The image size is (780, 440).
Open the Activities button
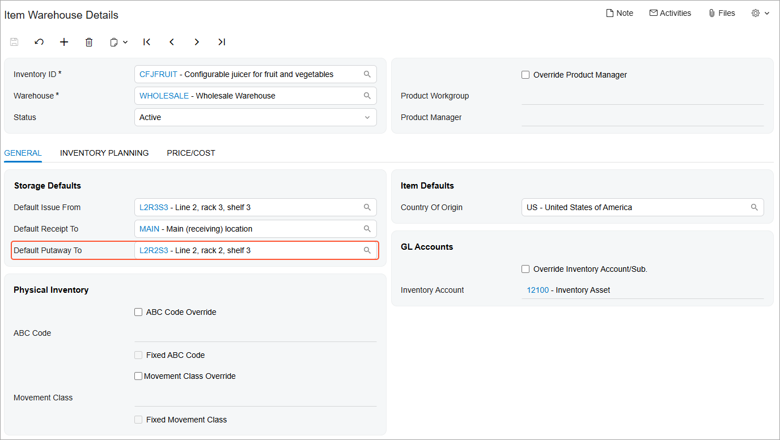pyautogui.click(x=670, y=13)
